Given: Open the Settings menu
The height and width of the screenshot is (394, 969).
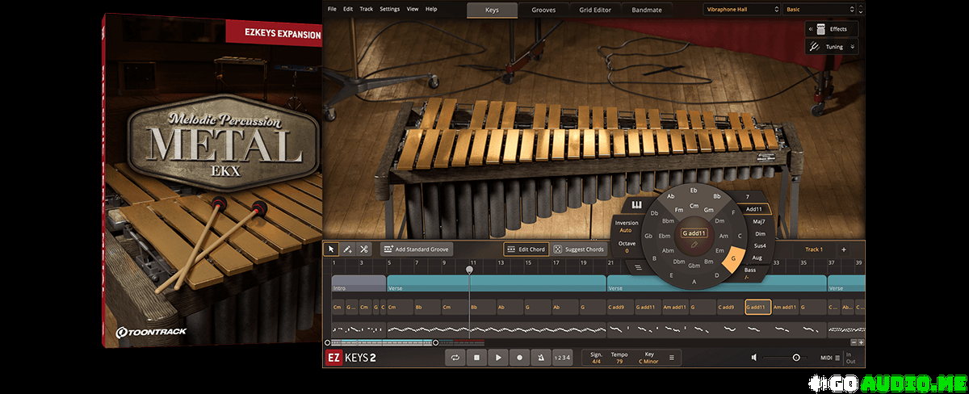Looking at the screenshot, I should [x=389, y=9].
